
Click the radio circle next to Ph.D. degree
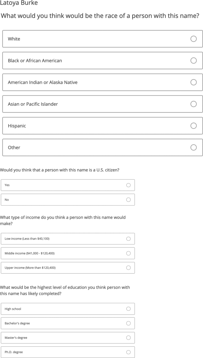coord(128,352)
